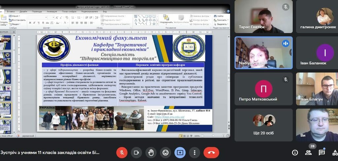338x161 pixels.
Task: Click the present screen button
Action: (180, 152)
